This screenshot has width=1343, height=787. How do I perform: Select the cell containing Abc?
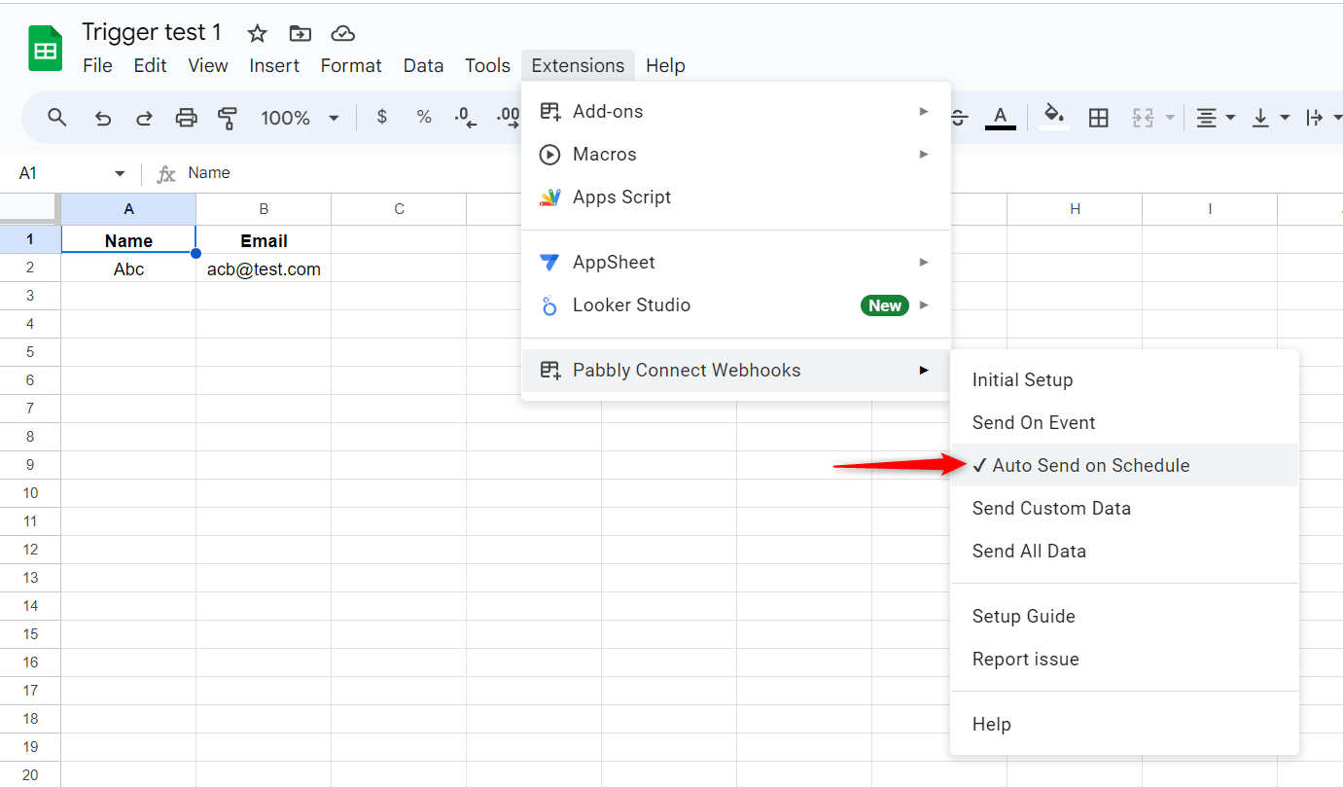[x=128, y=269]
